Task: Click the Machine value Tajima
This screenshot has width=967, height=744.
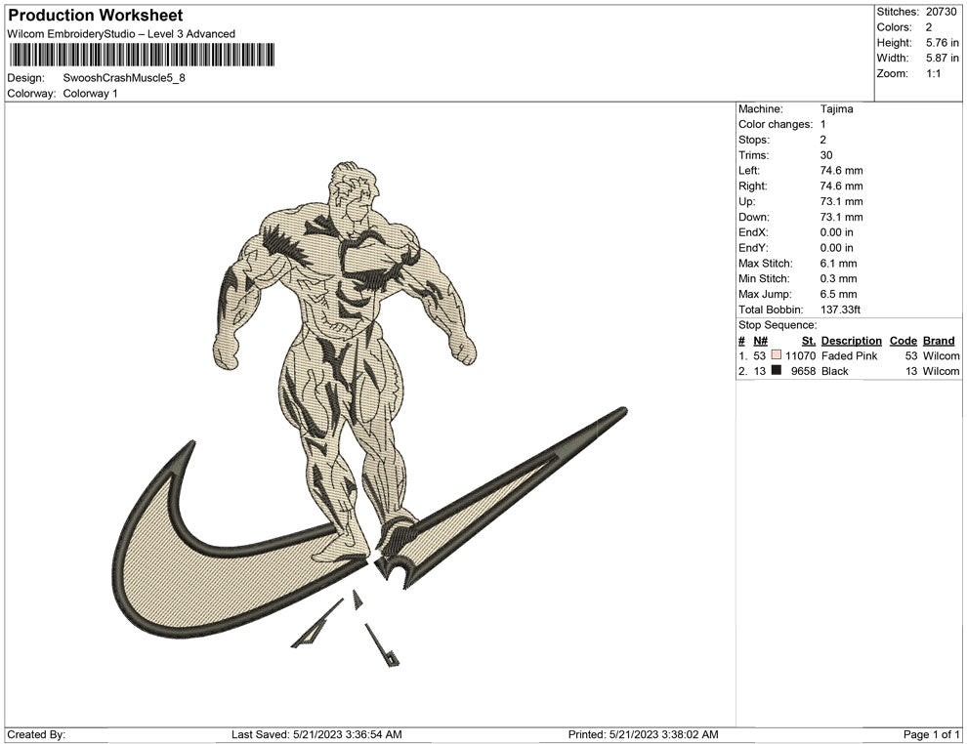Action: click(837, 109)
